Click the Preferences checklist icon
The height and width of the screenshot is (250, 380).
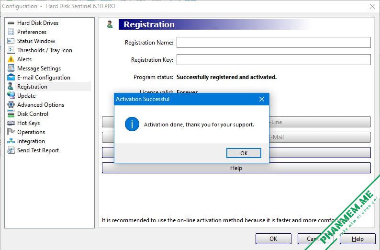coord(11,32)
